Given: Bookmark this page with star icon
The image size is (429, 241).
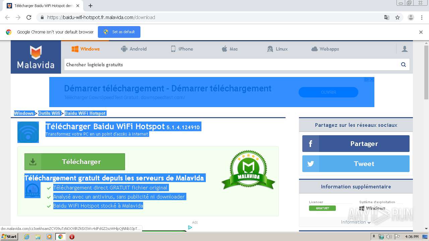Looking at the screenshot, I should point(397,17).
